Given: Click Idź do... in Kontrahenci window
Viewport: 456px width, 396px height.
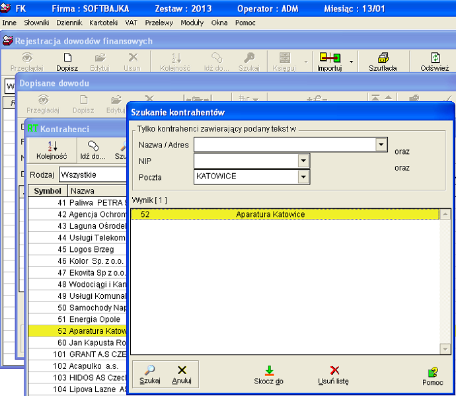Looking at the screenshot, I should point(93,150).
